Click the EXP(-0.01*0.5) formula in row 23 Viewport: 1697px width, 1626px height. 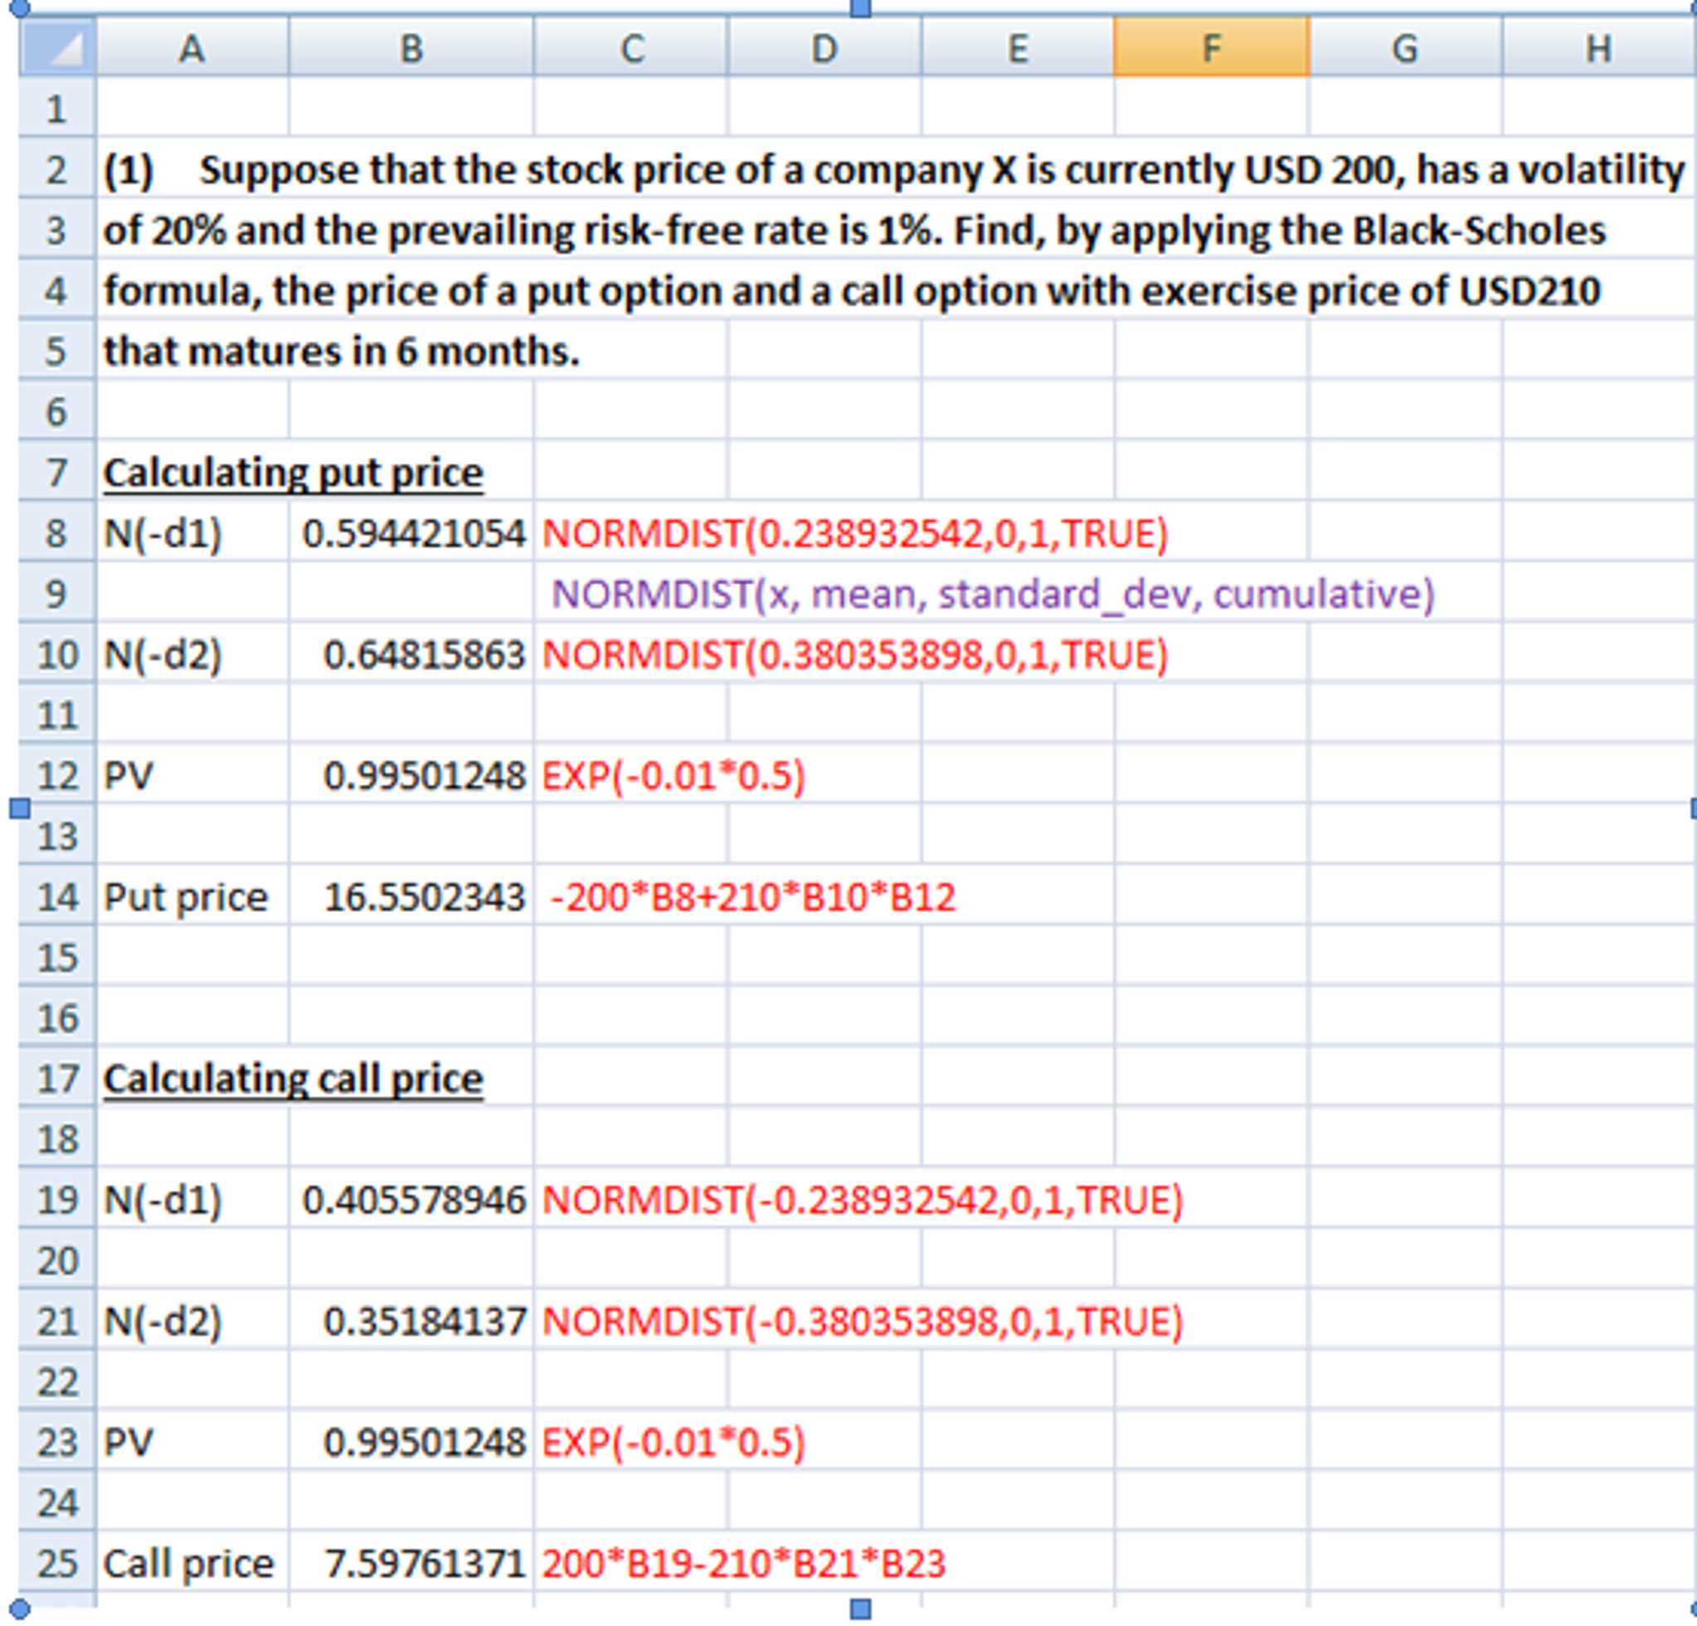click(x=673, y=1442)
